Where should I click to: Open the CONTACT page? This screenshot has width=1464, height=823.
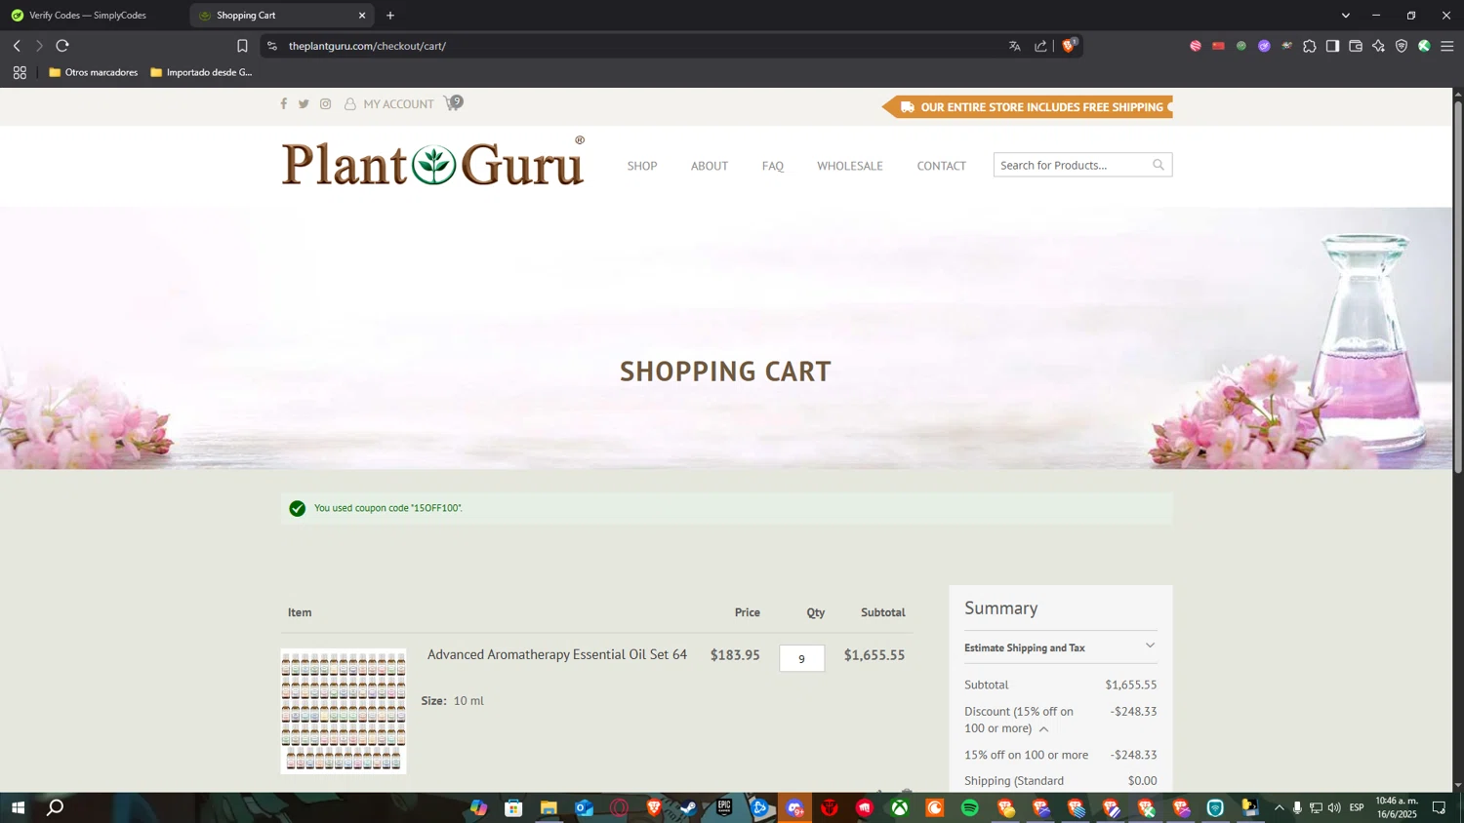[x=942, y=166]
